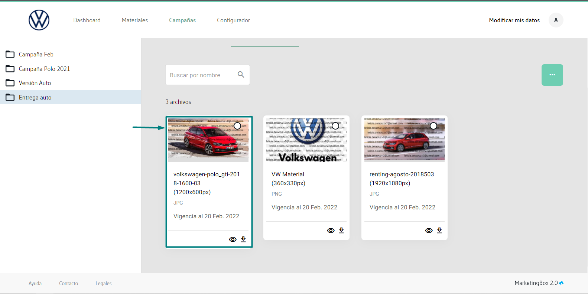588x294 pixels.
Task: Click the Campaña Polo 2021 folder icon
Action: [x=10, y=69]
